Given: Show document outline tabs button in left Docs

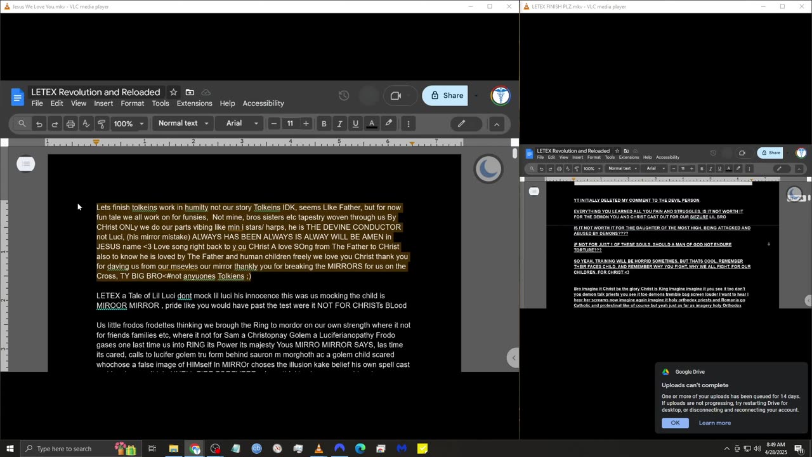Looking at the screenshot, I should [x=26, y=164].
